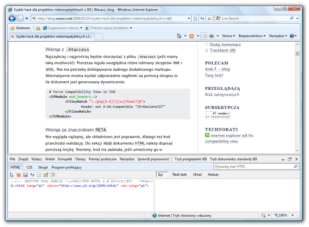
Task: Click the page scrollbar down arrow
Action: (297, 151)
